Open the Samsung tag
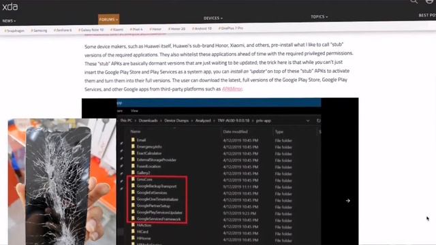The width and height of the screenshot is (436, 245). (39, 30)
